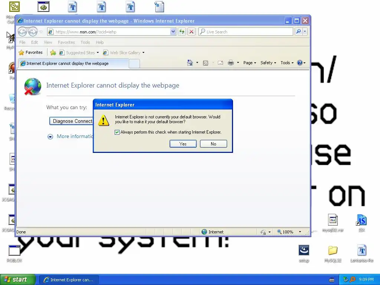This screenshot has width=380, height=285.
Task: Click the Internet Explorer taskbar button
Action: click(x=69, y=280)
